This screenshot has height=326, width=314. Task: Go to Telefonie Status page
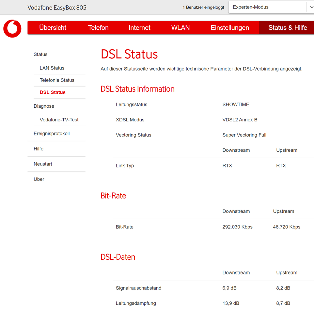57,80
